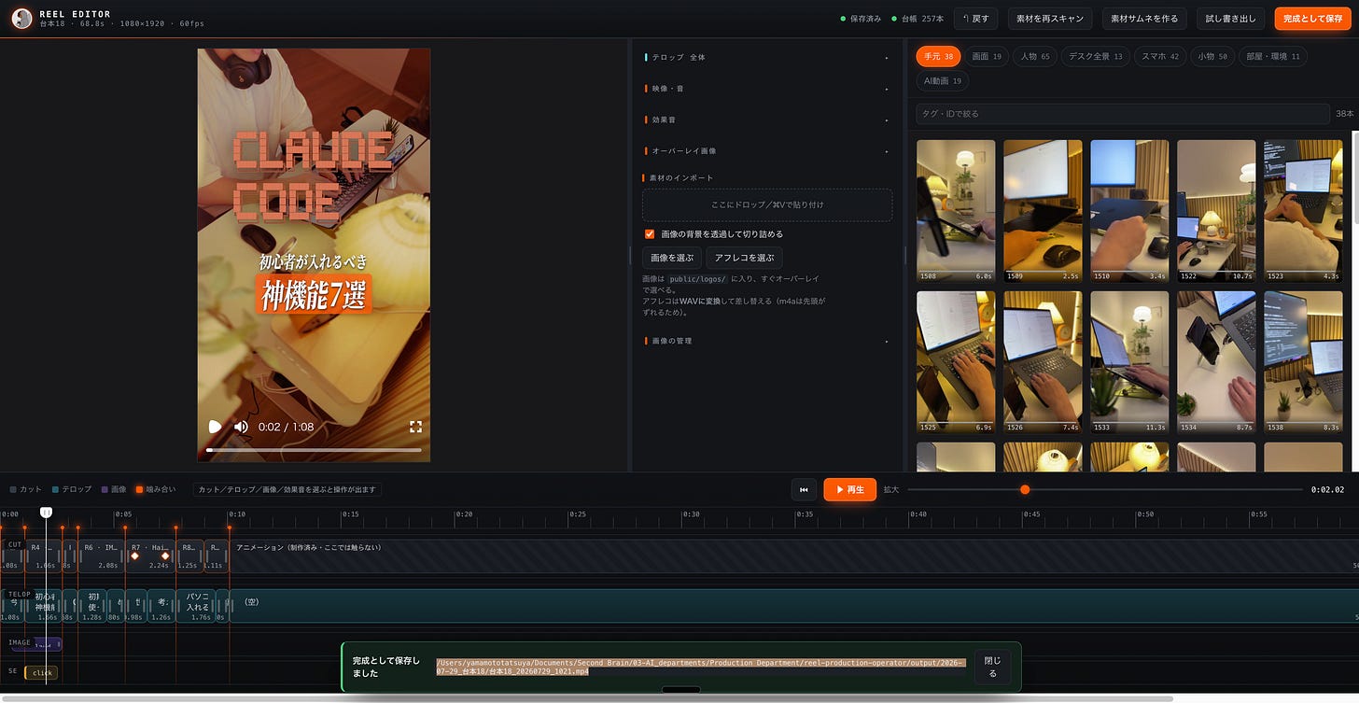Viewport: 1359px width, 703px height.
Task: Click the アフレコを選ぶ button
Action: (x=744, y=258)
